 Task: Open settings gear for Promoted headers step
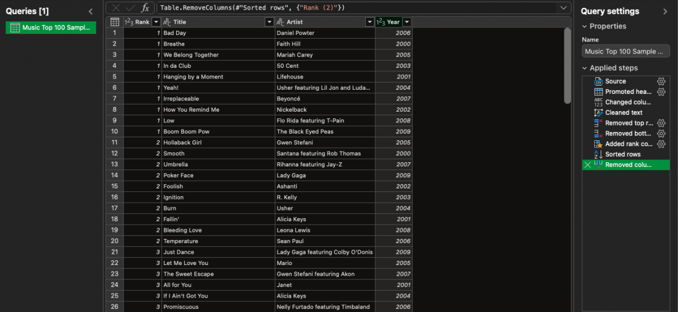point(661,92)
